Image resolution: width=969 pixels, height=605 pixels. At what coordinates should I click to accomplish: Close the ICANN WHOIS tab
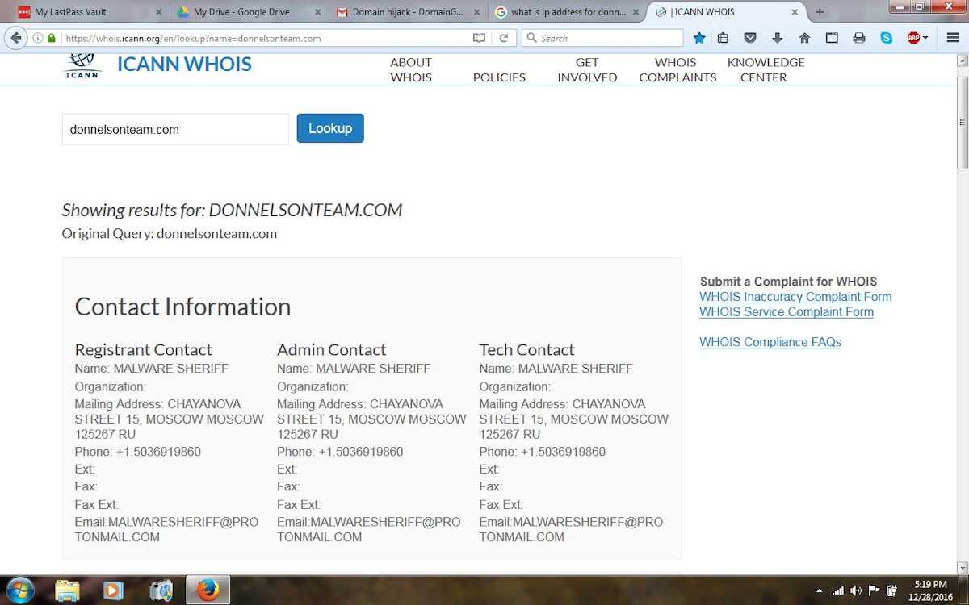pos(795,12)
